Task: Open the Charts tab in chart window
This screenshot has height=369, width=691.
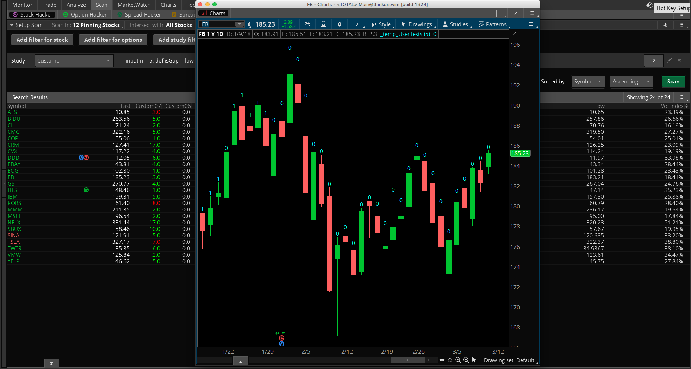Action: tap(214, 13)
